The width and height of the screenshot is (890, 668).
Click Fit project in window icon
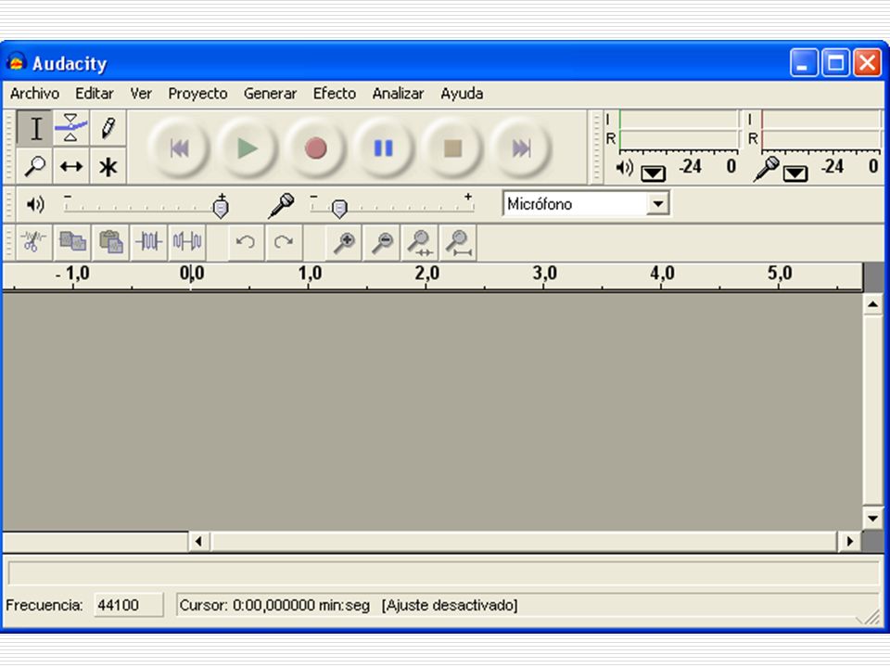(x=458, y=242)
